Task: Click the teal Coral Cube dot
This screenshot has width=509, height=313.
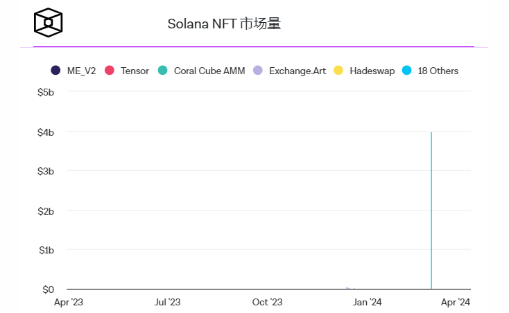Action: (162, 71)
